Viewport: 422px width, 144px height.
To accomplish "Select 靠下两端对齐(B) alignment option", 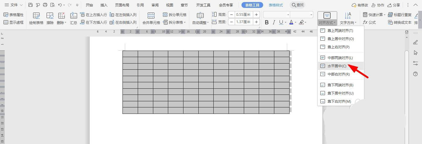I will tap(341, 85).
